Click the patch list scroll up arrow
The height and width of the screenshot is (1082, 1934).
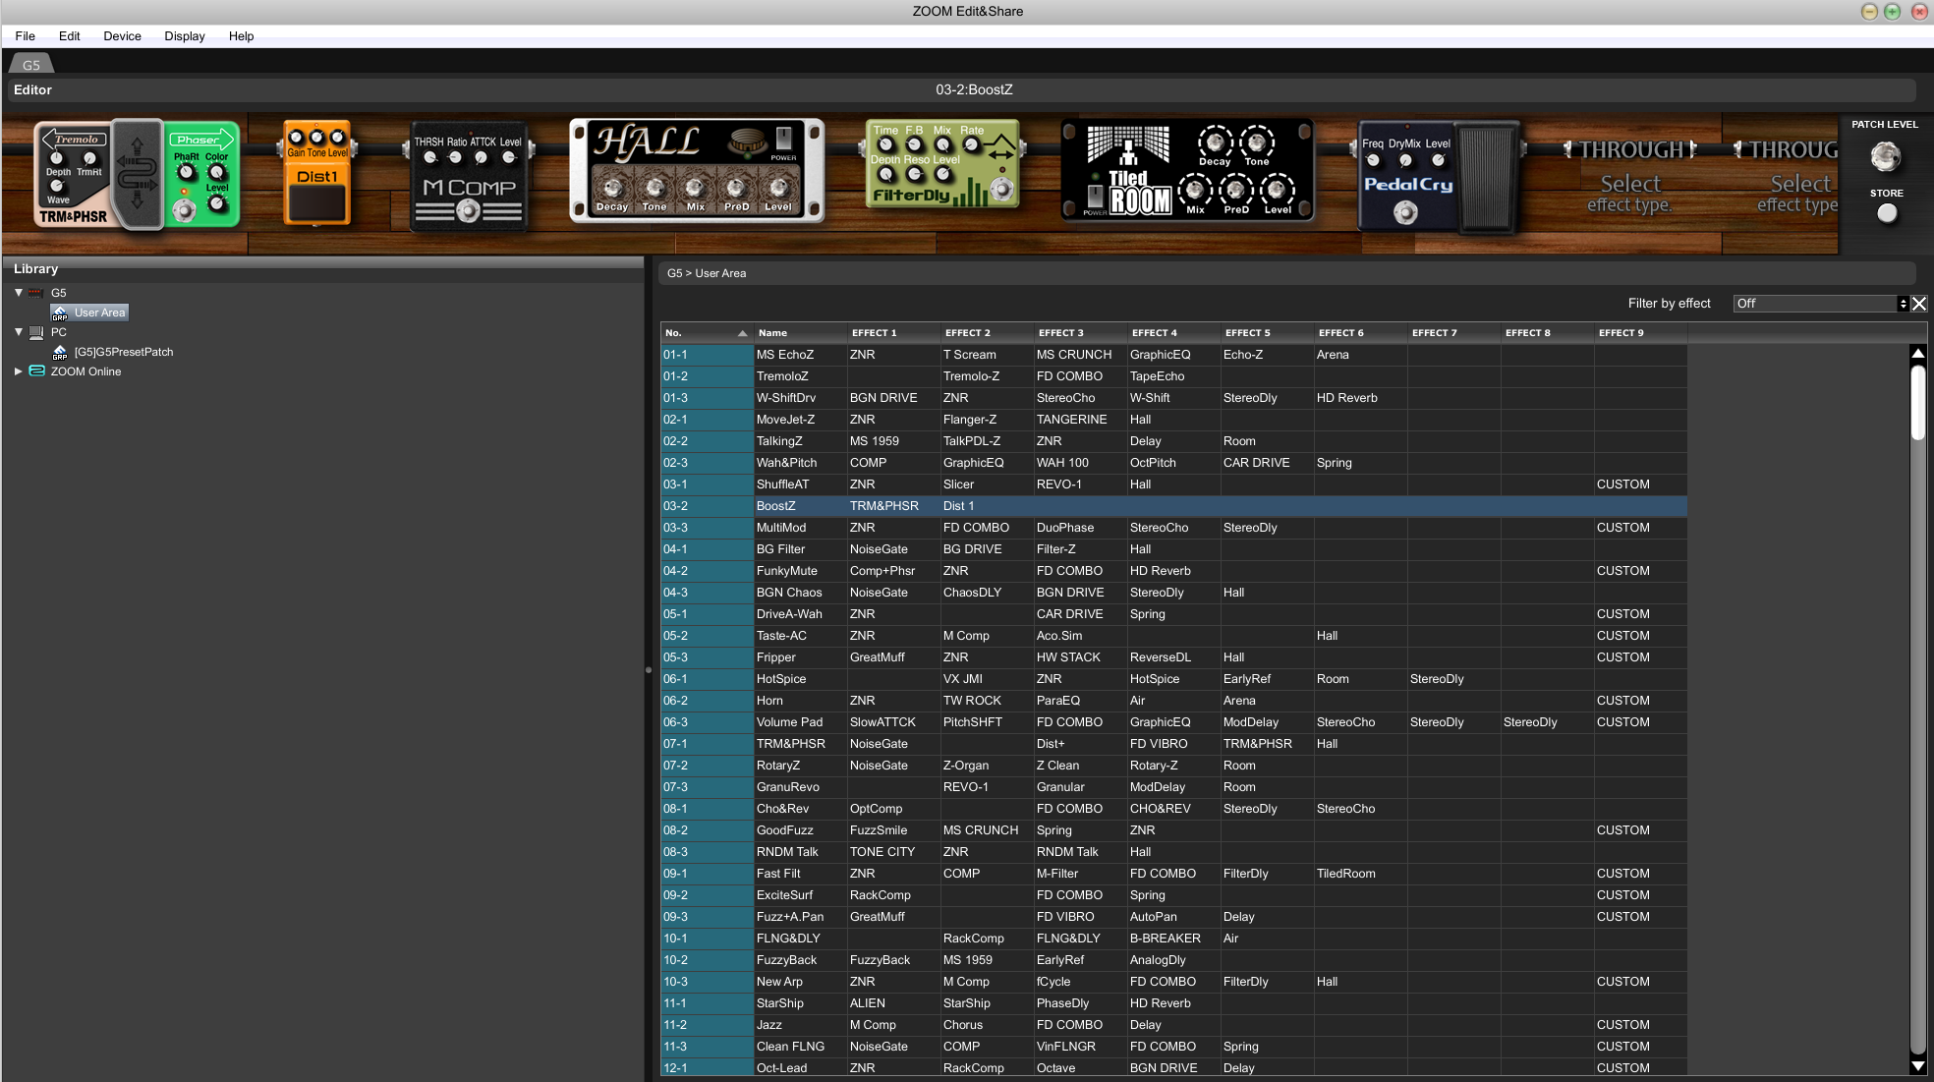tap(1917, 354)
